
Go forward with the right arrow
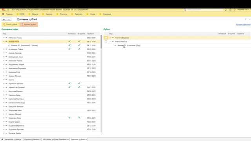(9, 19)
